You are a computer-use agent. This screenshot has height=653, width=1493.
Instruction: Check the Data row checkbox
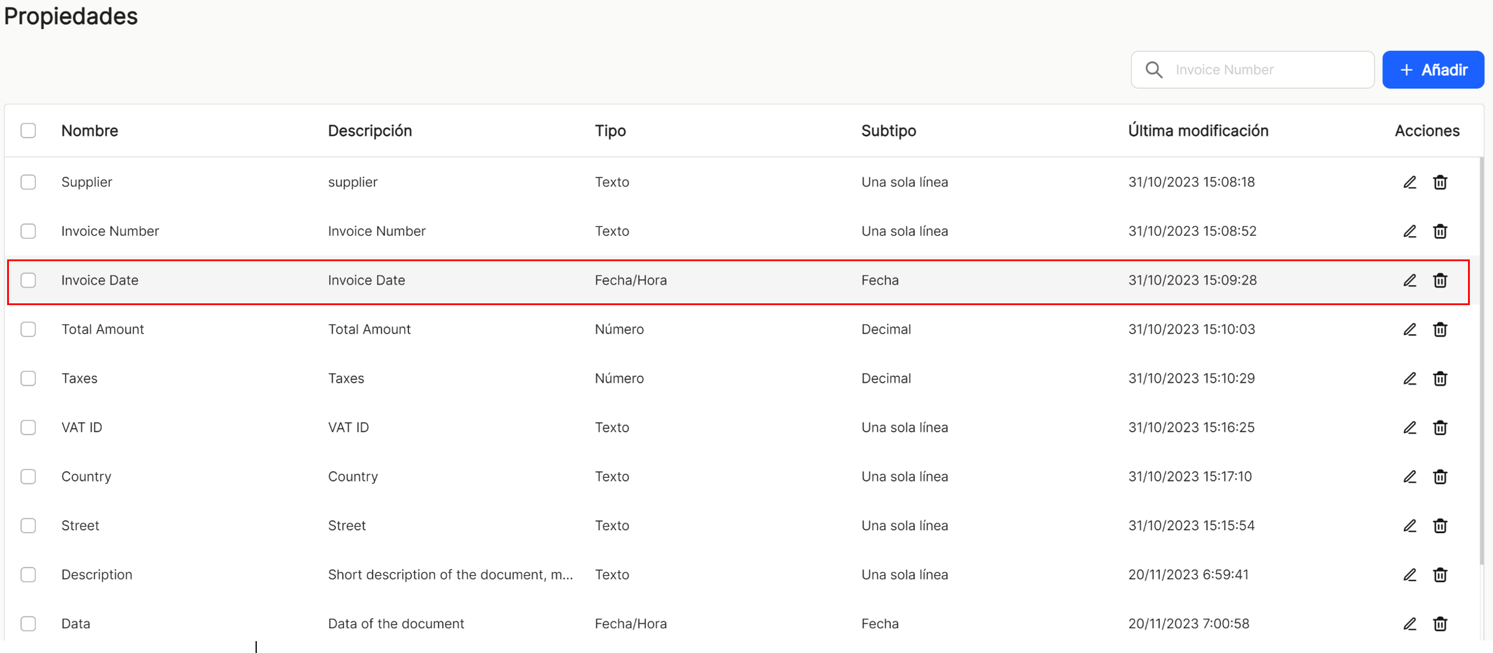28,624
